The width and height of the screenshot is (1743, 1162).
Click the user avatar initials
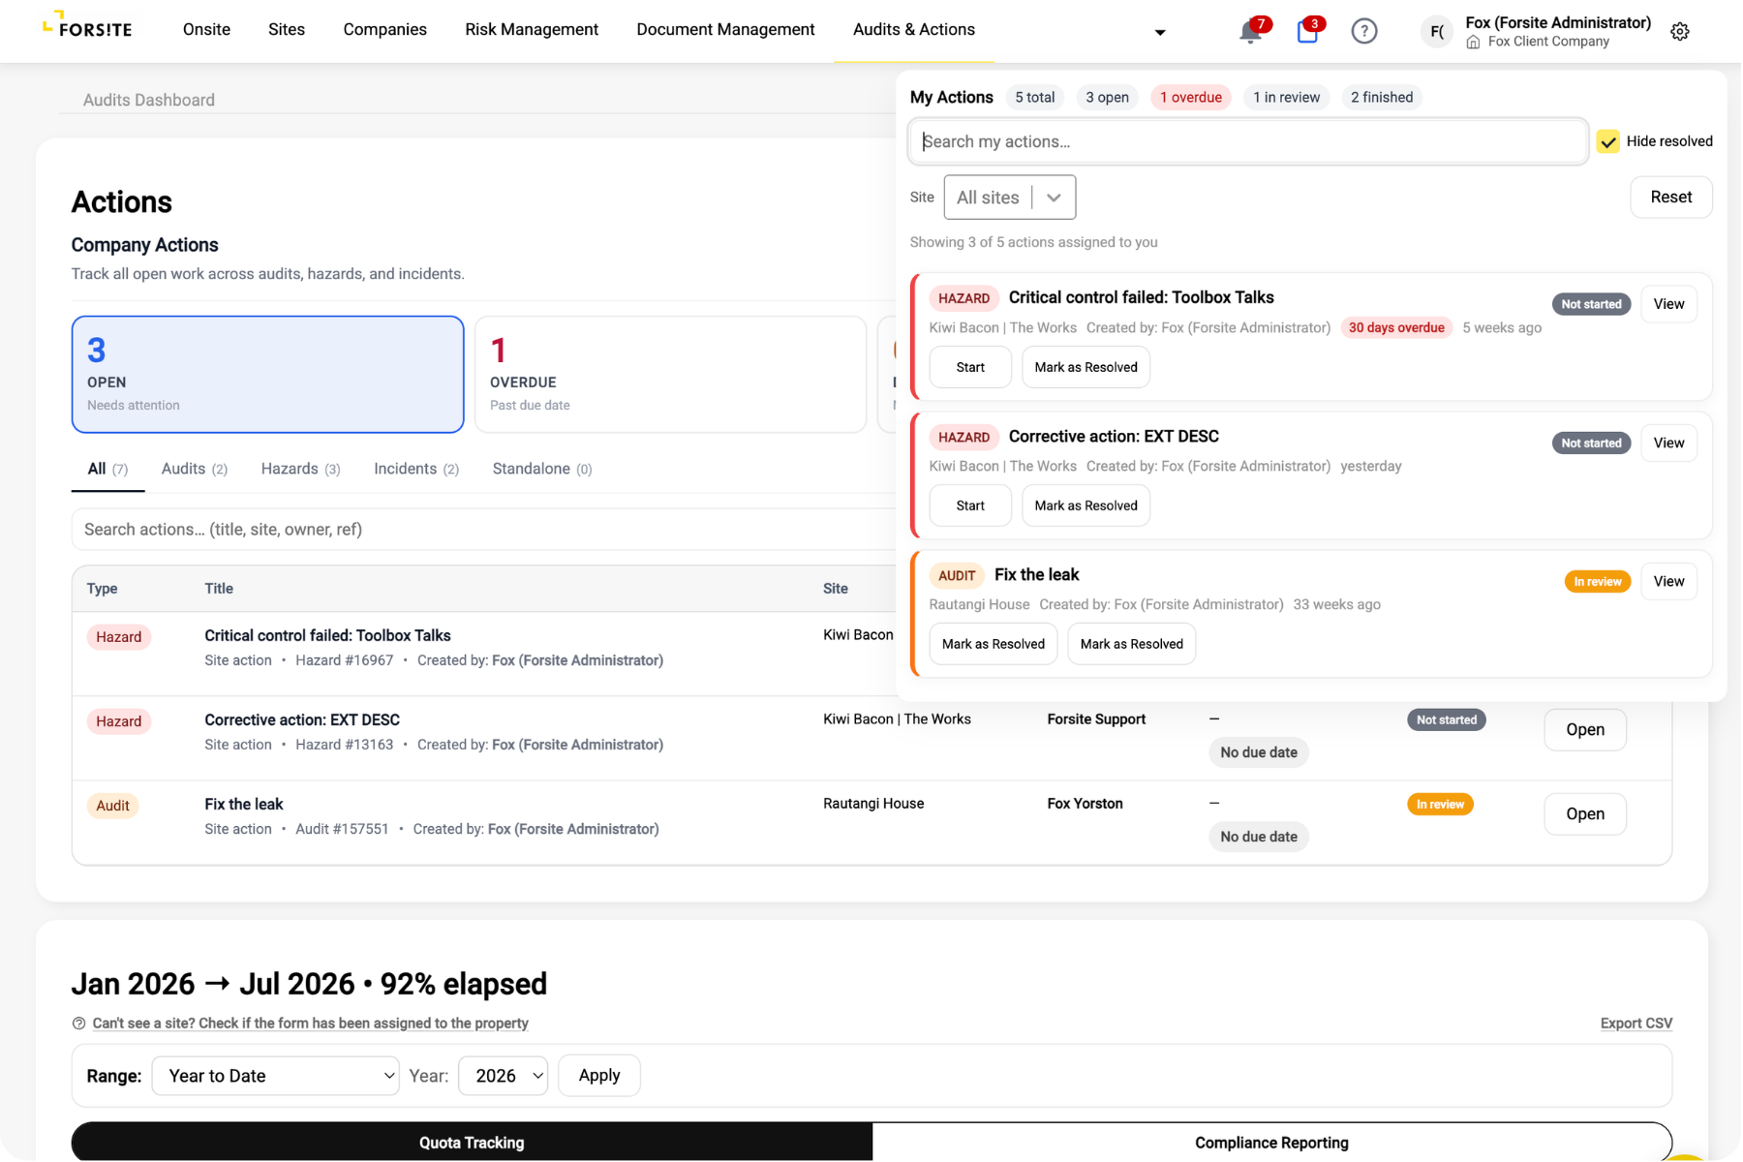point(1437,31)
